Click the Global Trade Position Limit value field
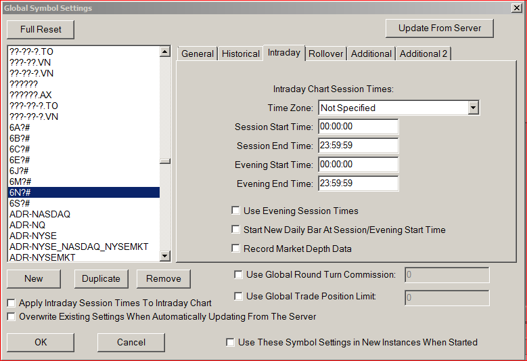 [x=447, y=298]
